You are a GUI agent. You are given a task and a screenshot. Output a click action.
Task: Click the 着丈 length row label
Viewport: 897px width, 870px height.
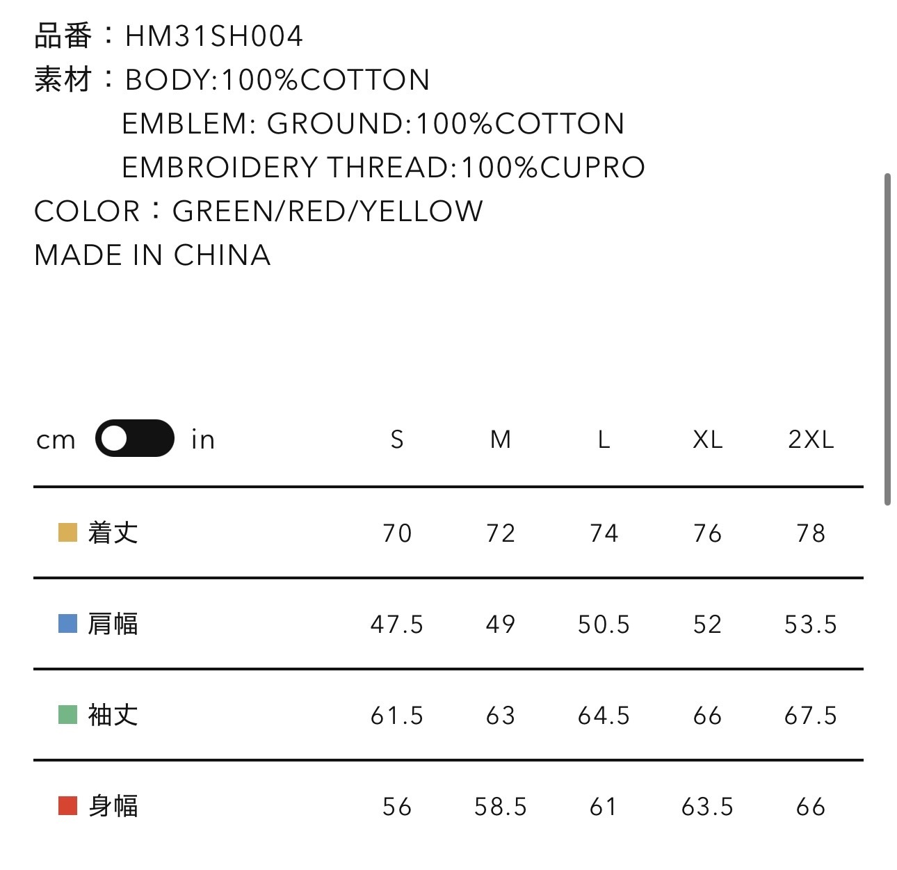tap(113, 533)
